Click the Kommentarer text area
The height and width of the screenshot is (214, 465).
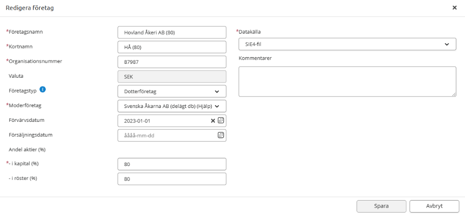coord(347,82)
